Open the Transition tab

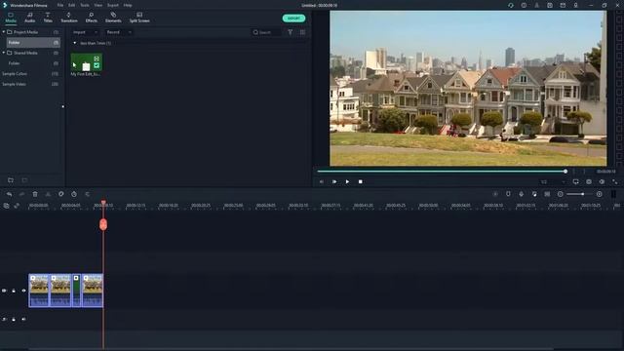point(69,18)
